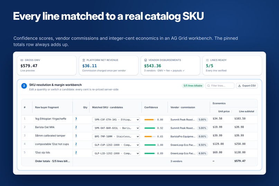Edit quantity 2 for Barista Oat Milk
The width and height of the screenshot is (279, 186).
coord(76,127)
